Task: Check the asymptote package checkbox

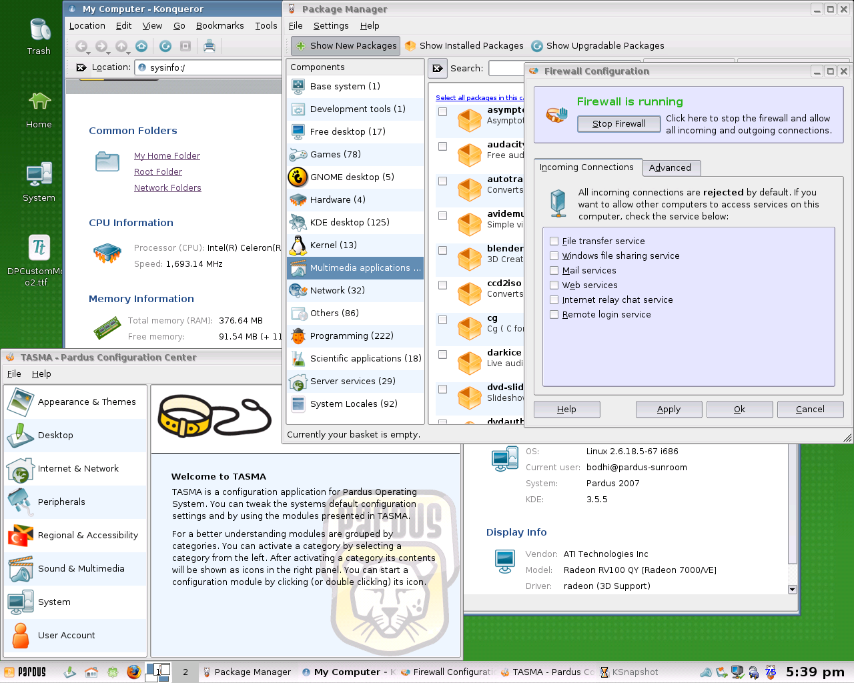Action: [442, 111]
